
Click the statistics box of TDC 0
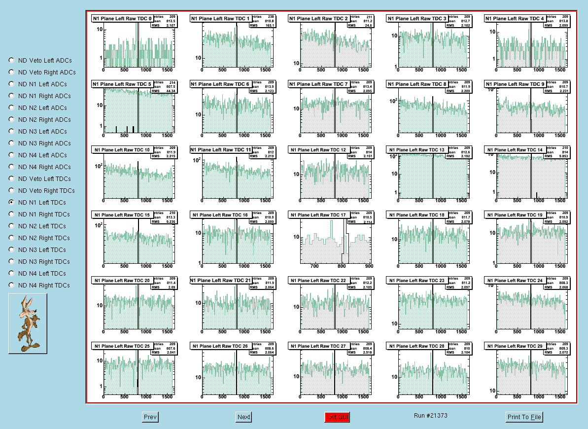165,21
